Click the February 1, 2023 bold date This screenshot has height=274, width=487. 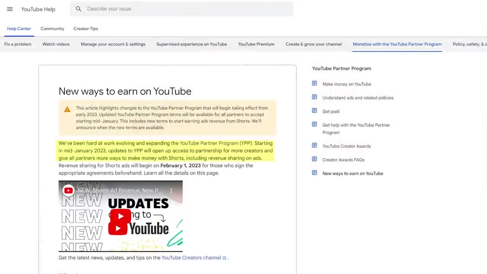coord(180,166)
